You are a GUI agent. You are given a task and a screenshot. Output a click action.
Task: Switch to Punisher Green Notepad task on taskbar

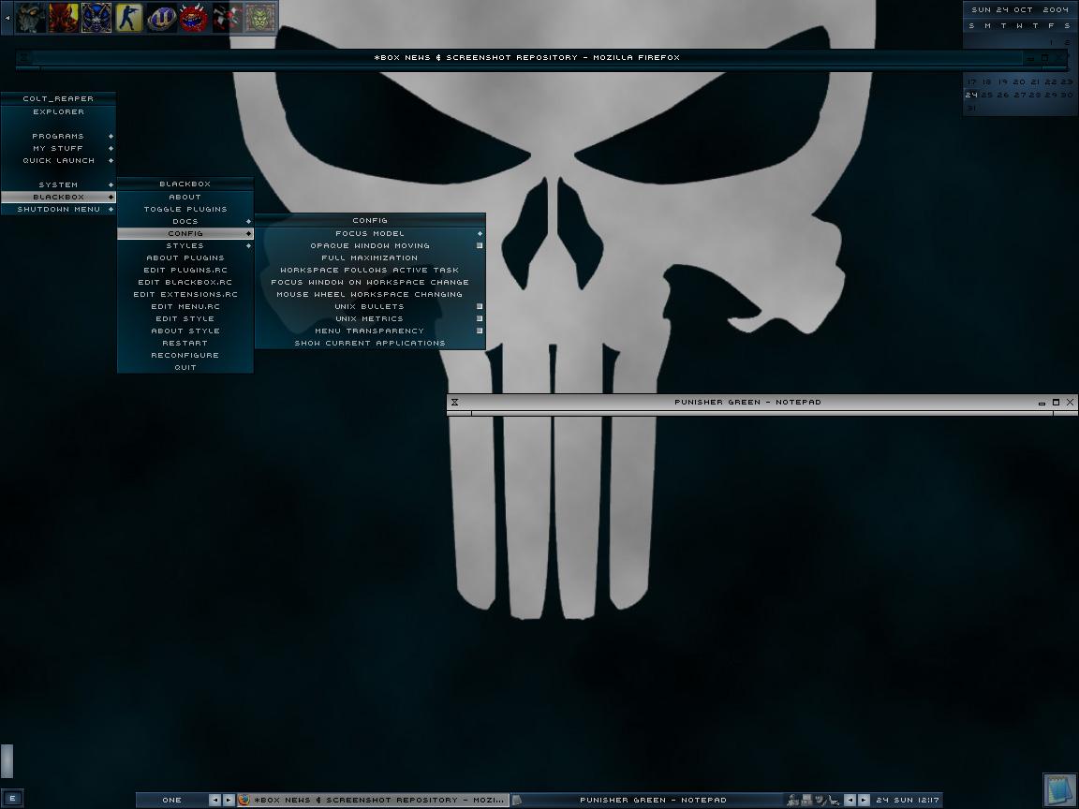pos(647,800)
